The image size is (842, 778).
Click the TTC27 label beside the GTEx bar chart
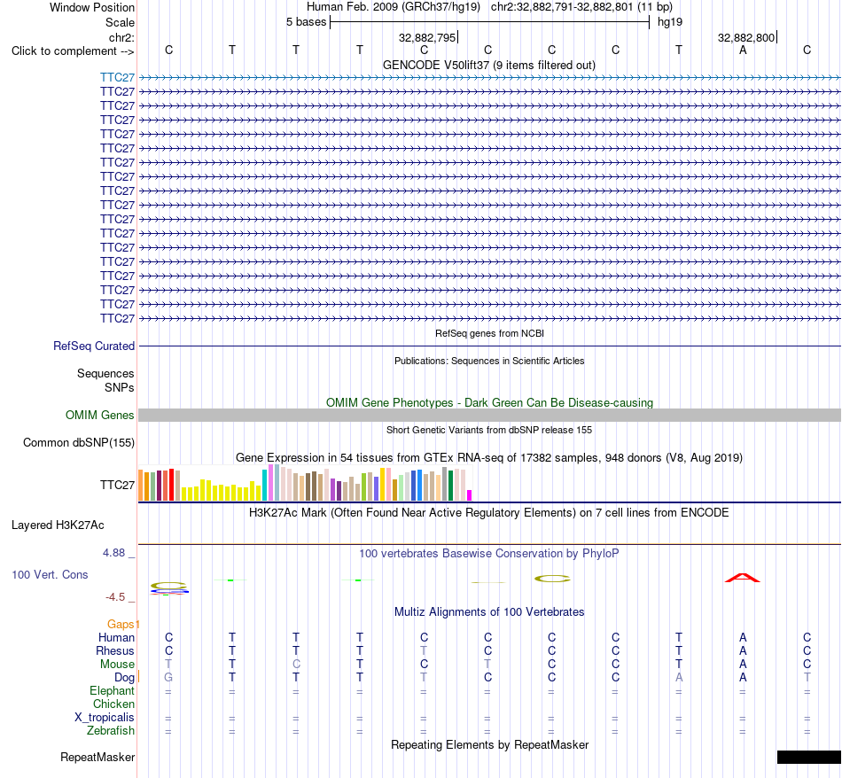[117, 485]
